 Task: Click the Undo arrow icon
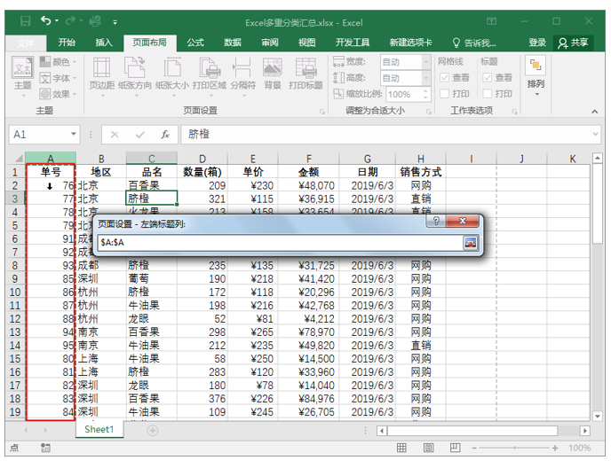46,20
